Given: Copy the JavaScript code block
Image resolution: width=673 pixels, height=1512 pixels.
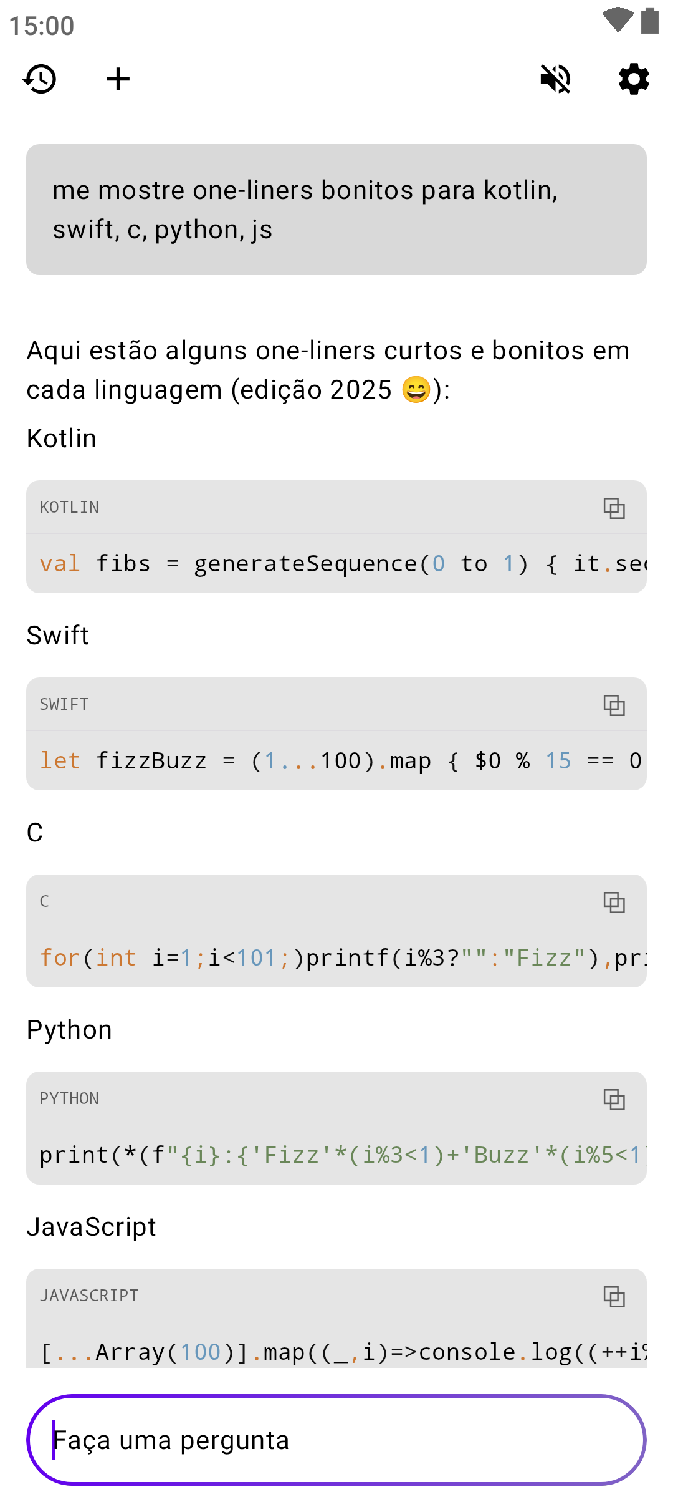Looking at the screenshot, I should (614, 1296).
